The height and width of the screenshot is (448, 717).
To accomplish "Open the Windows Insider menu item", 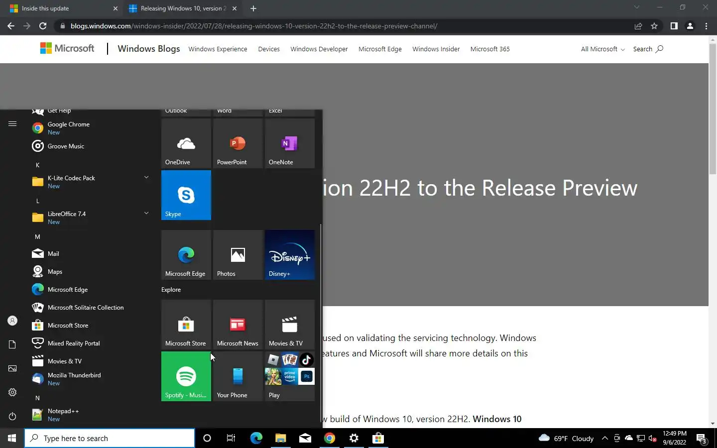I will (x=436, y=49).
